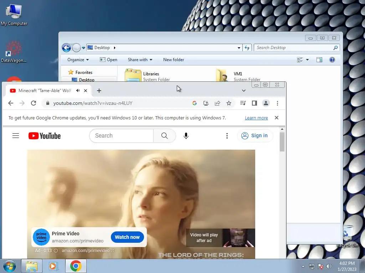Click the Open button in Explorer toolbar
The width and height of the screenshot is (365, 273).
(x=108, y=60)
